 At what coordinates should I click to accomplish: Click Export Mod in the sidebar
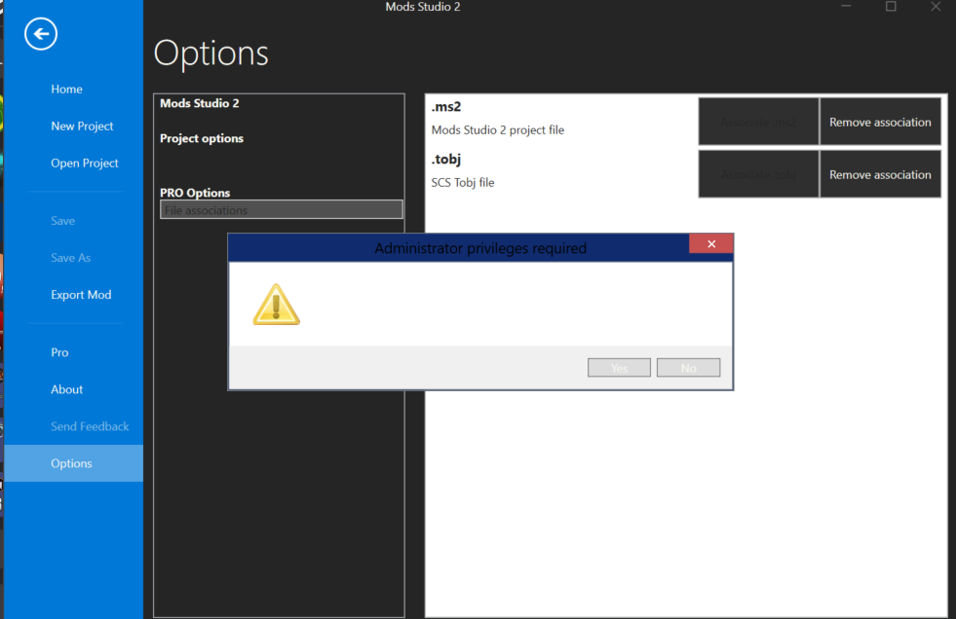click(x=80, y=294)
